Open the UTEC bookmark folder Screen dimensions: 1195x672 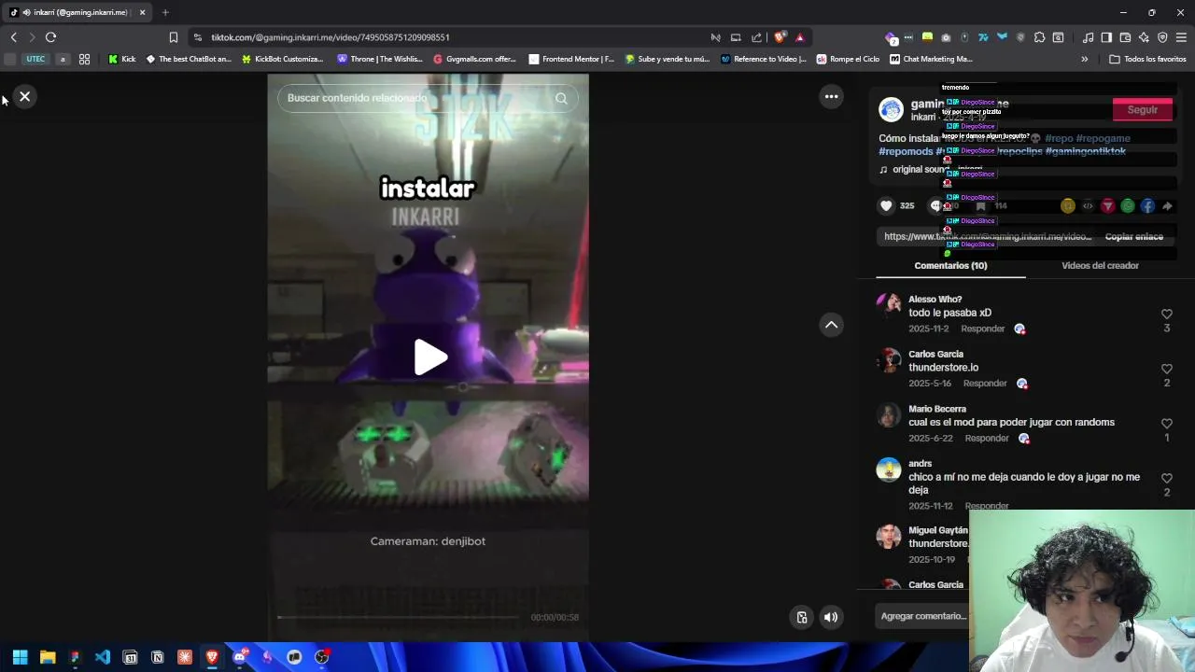click(x=35, y=59)
